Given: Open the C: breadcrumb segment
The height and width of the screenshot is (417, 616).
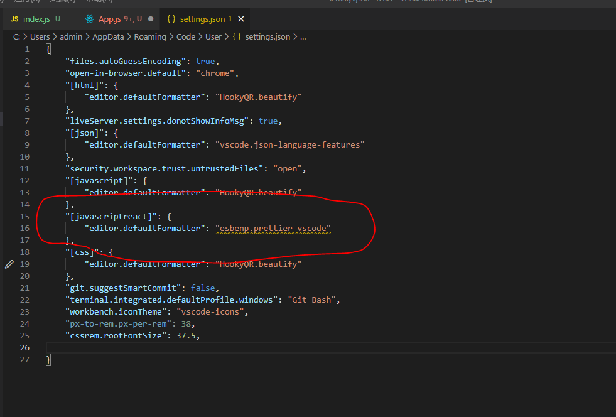Looking at the screenshot, I should tap(16, 36).
